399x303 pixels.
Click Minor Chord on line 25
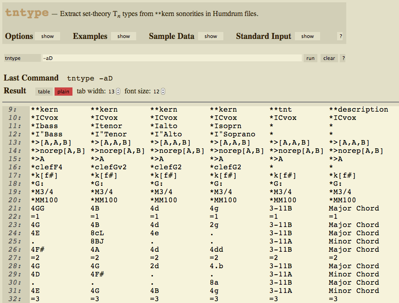[354, 241]
